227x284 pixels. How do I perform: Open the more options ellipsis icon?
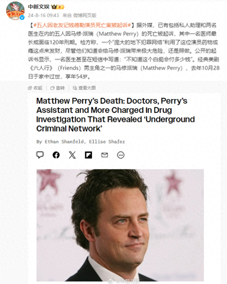(x=121, y=155)
